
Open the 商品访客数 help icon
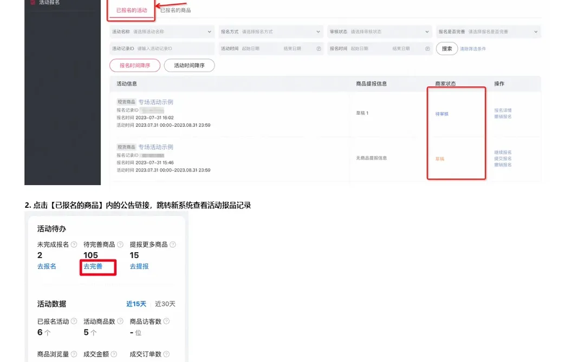point(166,321)
